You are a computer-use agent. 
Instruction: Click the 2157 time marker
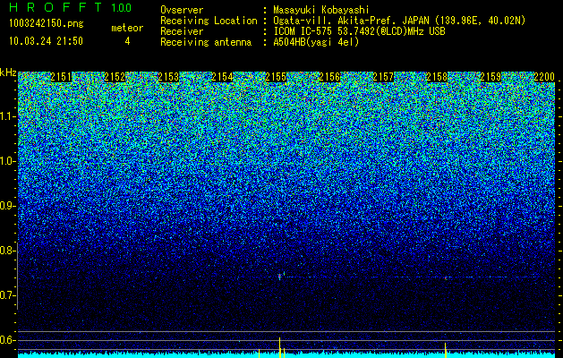click(x=383, y=77)
